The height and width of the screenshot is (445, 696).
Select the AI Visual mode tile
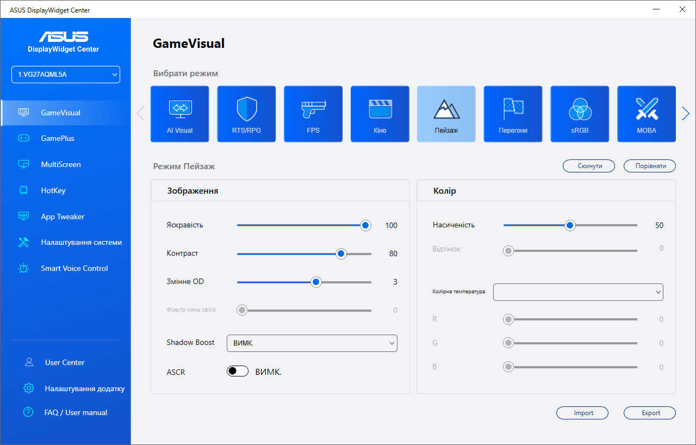tap(179, 114)
